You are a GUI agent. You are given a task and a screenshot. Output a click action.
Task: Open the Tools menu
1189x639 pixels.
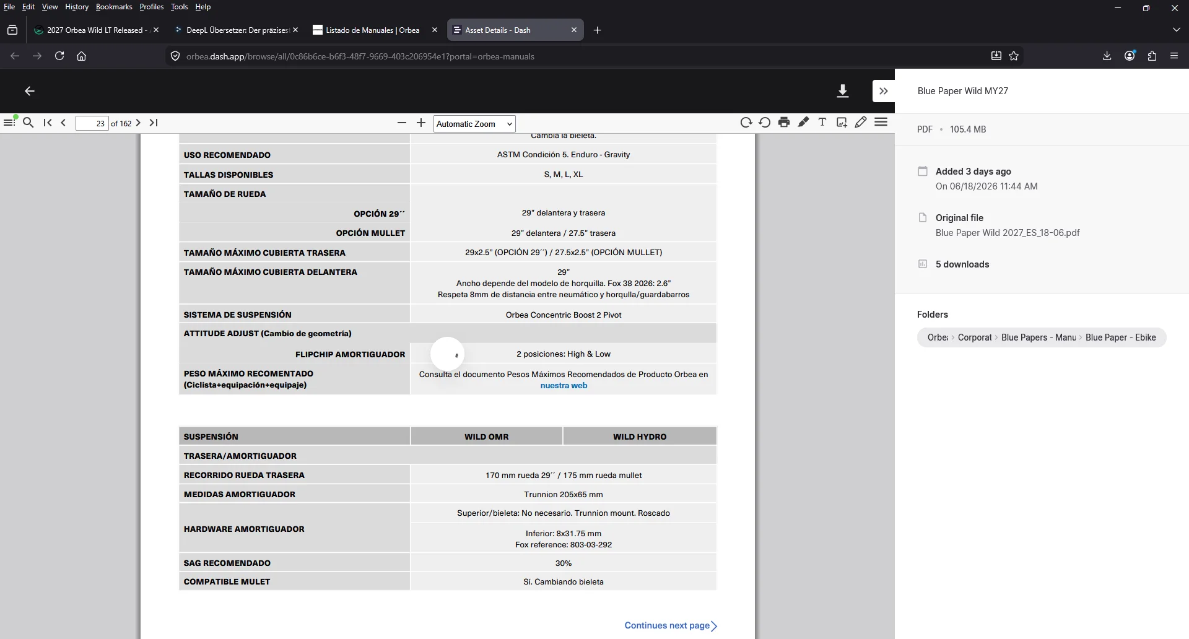click(180, 7)
